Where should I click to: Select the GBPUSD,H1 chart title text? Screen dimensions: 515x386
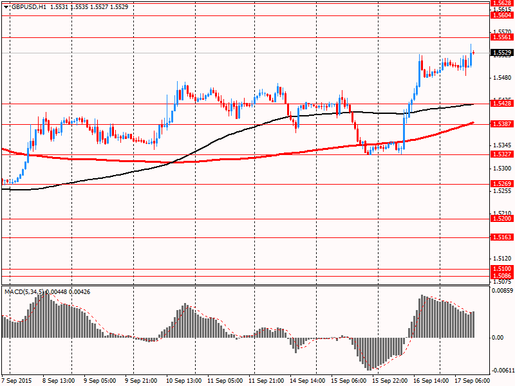click(x=28, y=7)
